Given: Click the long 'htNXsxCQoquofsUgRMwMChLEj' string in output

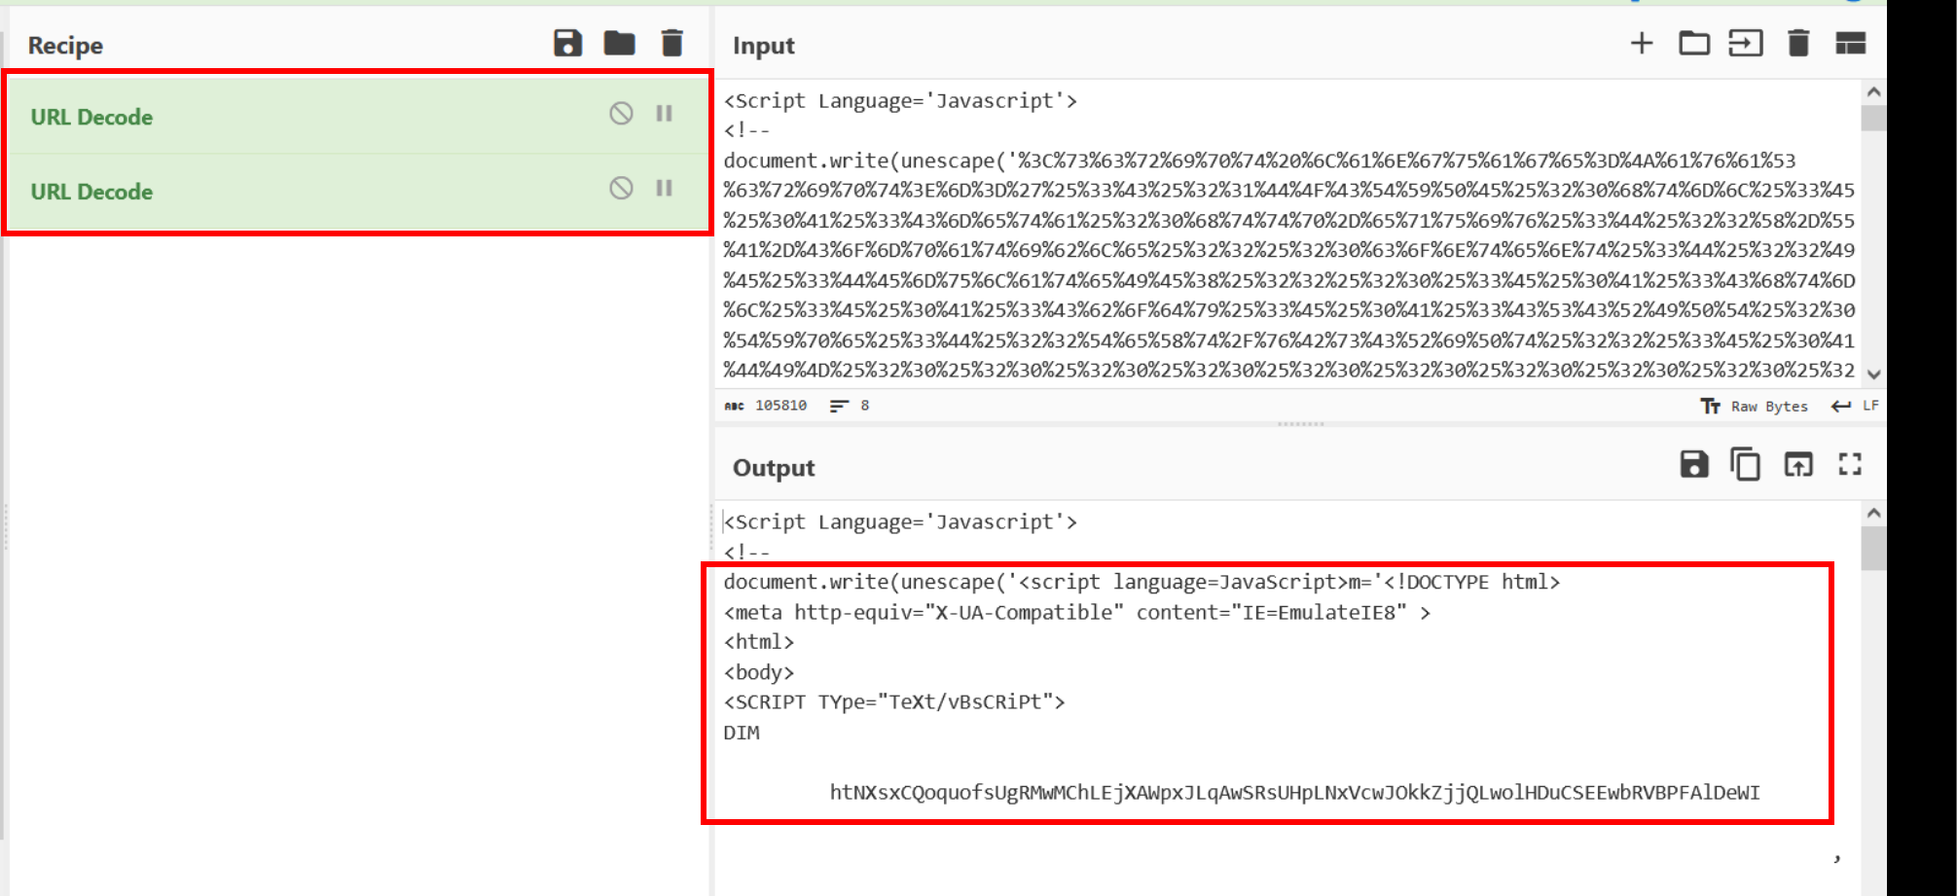Looking at the screenshot, I should coord(1294,793).
